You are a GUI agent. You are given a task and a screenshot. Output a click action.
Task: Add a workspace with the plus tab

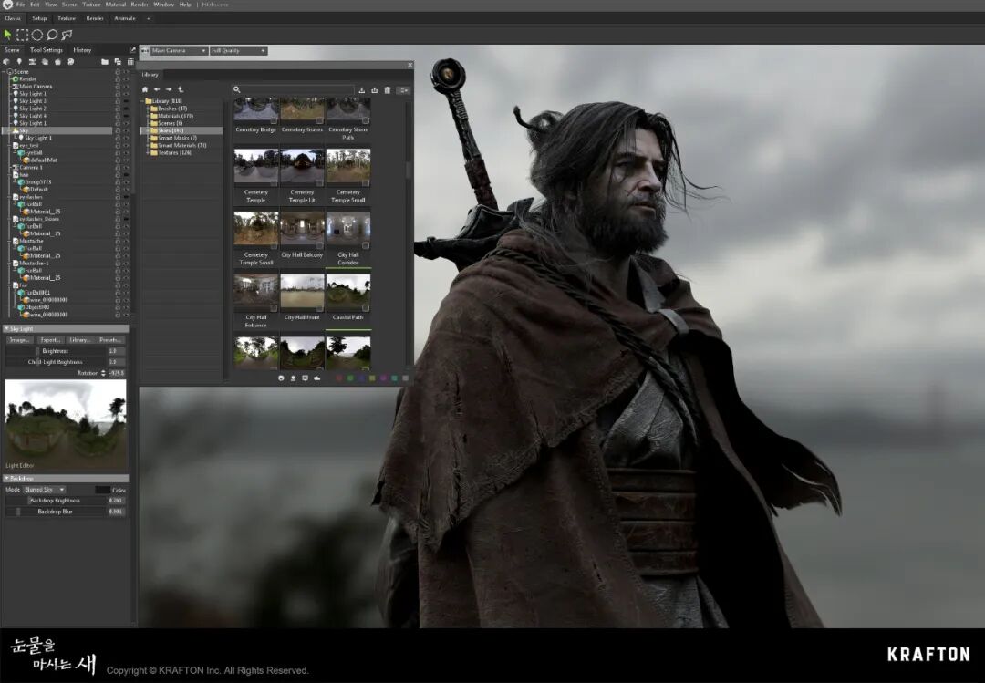[x=149, y=18]
